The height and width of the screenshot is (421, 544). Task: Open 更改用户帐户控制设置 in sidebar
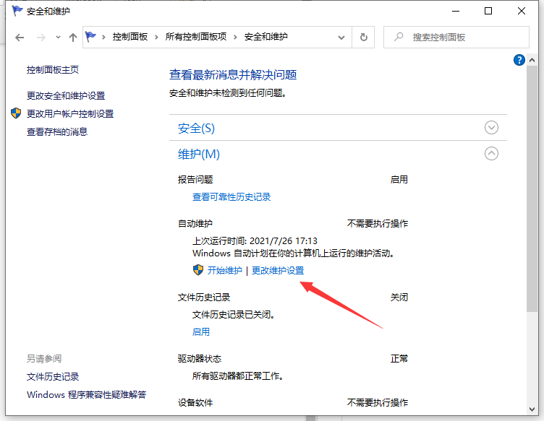[x=70, y=113]
